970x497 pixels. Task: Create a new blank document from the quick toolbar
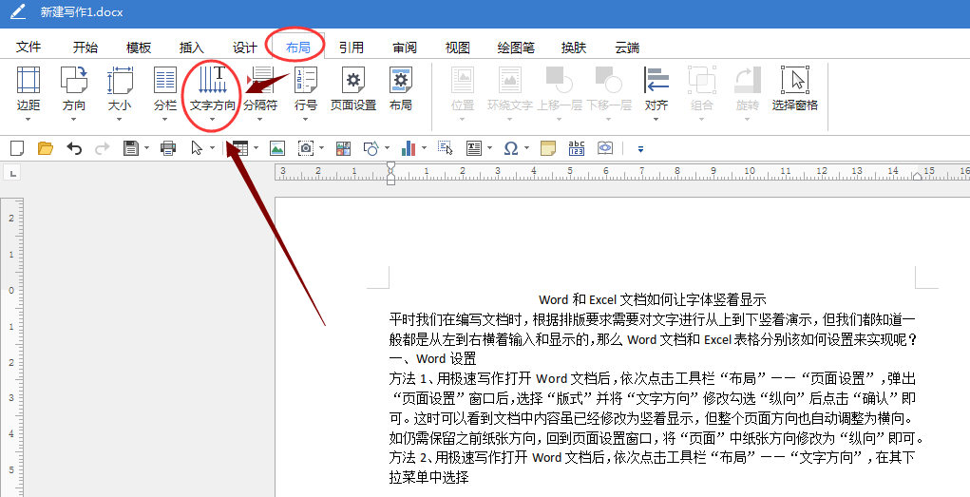pos(17,148)
